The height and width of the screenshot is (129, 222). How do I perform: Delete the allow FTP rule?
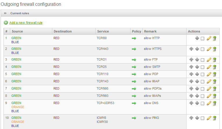click(215, 60)
